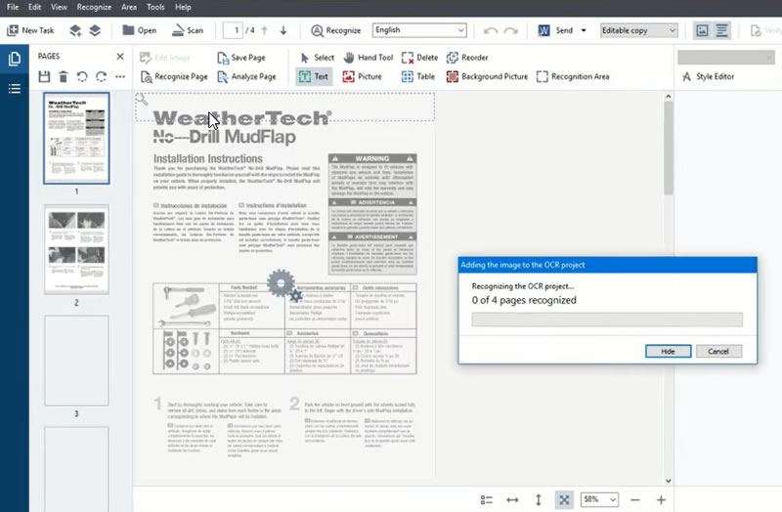This screenshot has height=512, width=782.
Task: Click the add-layers stack icon beside New Task
Action: click(75, 30)
